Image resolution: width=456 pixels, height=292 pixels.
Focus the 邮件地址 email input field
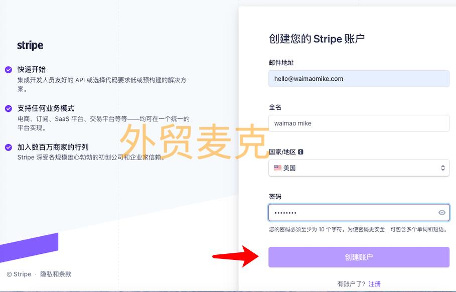coord(359,79)
